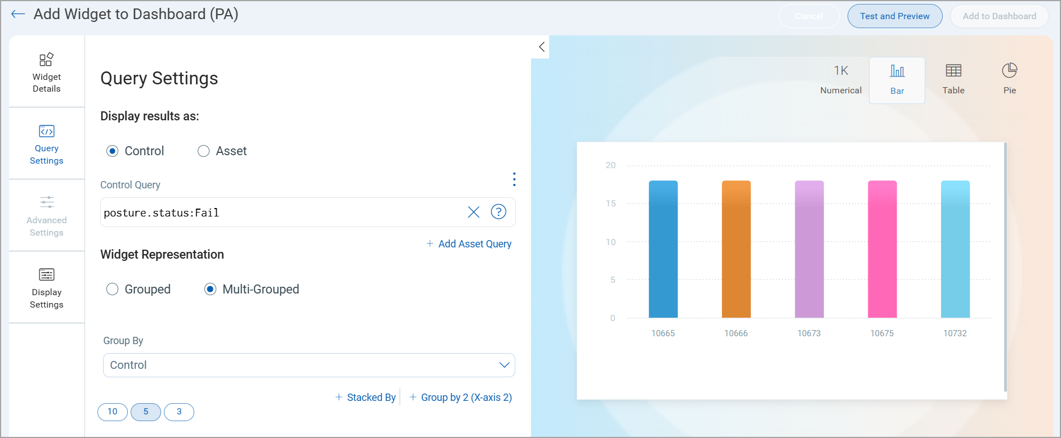The height and width of the screenshot is (438, 1061).
Task: Select the 3 results limit pill
Action: 179,412
